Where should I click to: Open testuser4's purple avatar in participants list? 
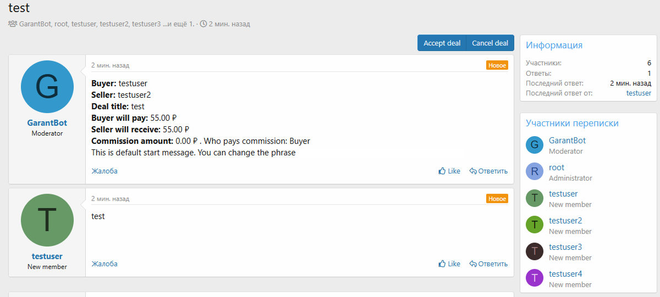tap(535, 278)
